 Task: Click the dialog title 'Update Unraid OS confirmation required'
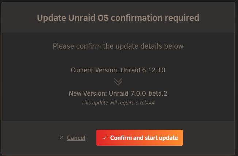click(x=118, y=18)
